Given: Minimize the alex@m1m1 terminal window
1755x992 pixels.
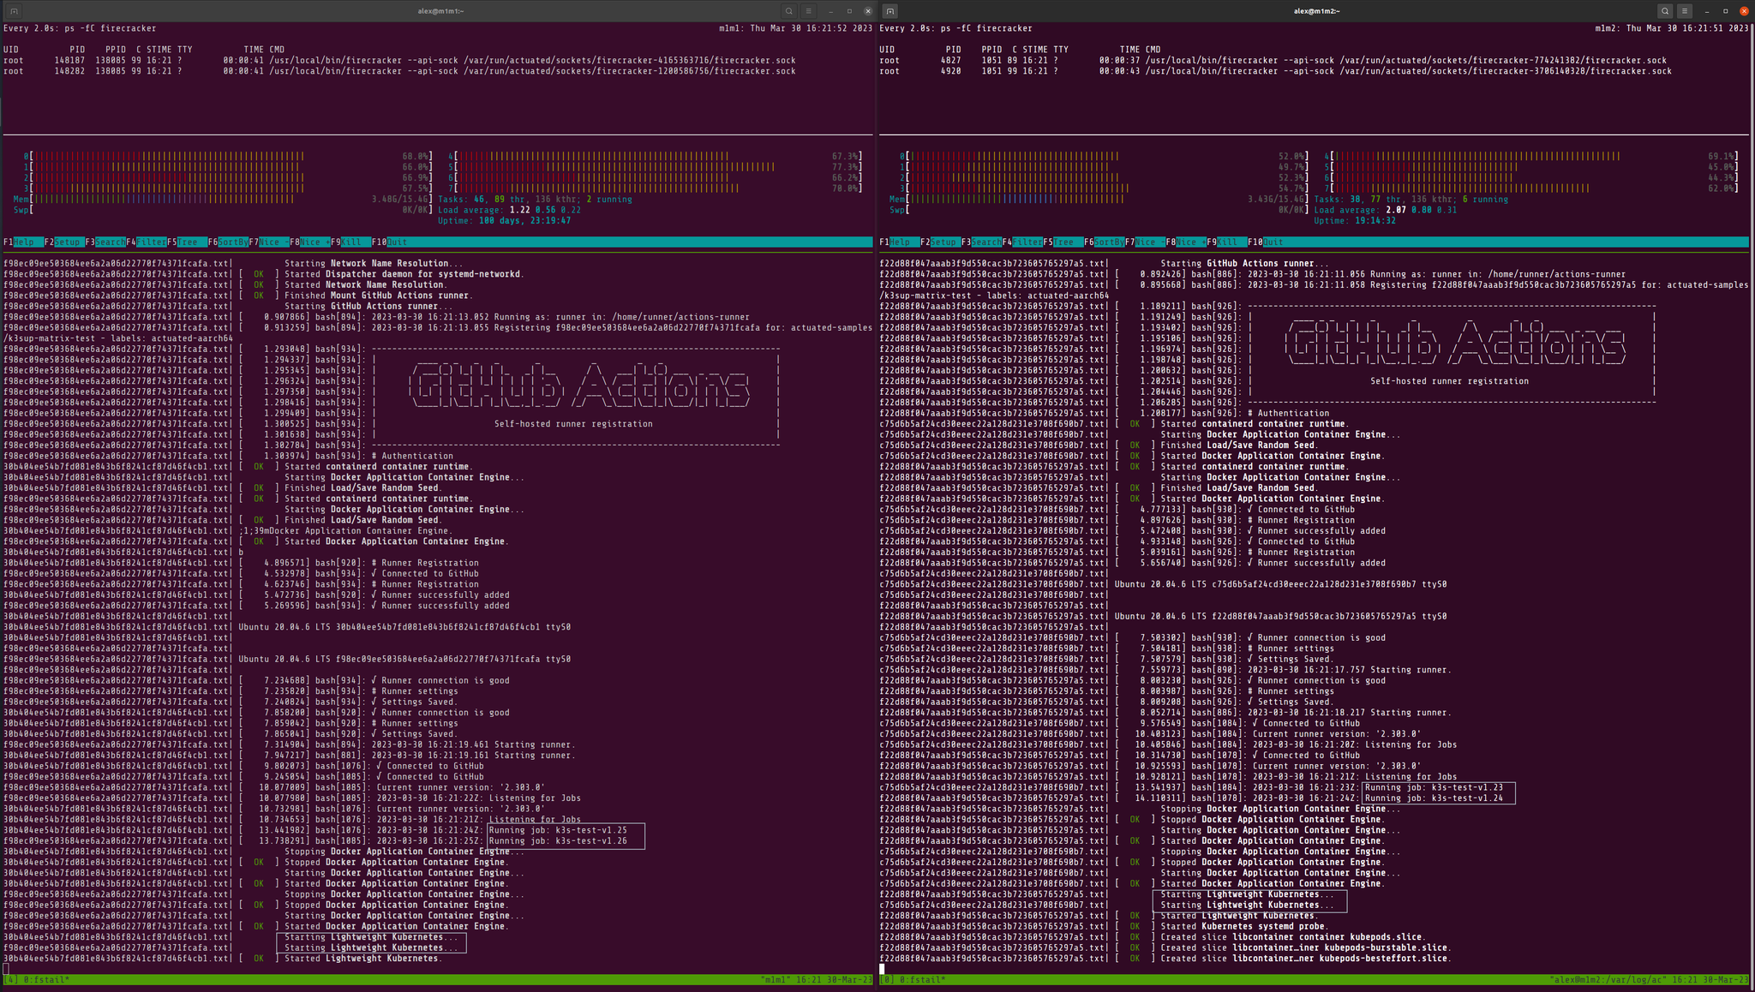Looking at the screenshot, I should [x=830, y=11].
